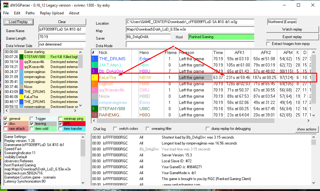
Task: Select the 00:46:08 KaLaTha event
Action: [41, 97]
